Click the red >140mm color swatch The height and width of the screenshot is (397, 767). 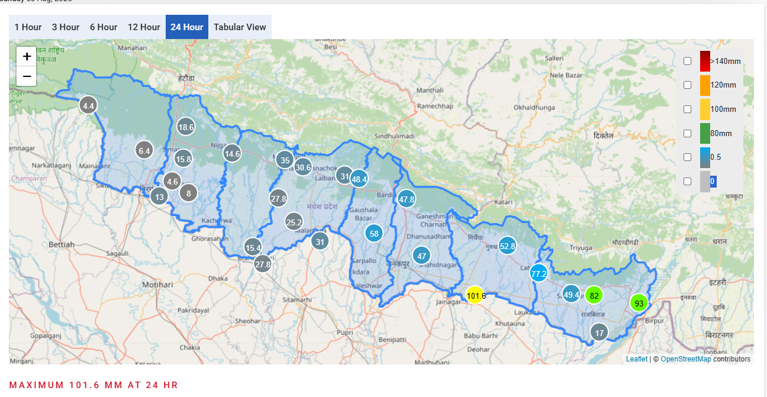click(705, 62)
